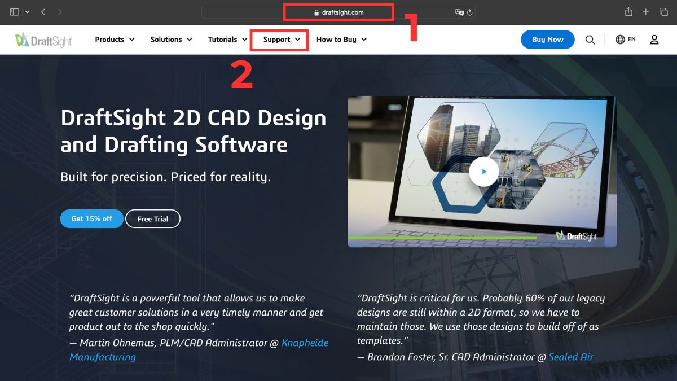Go forward with the Safari forward arrow
The height and width of the screenshot is (381, 677).
60,12
